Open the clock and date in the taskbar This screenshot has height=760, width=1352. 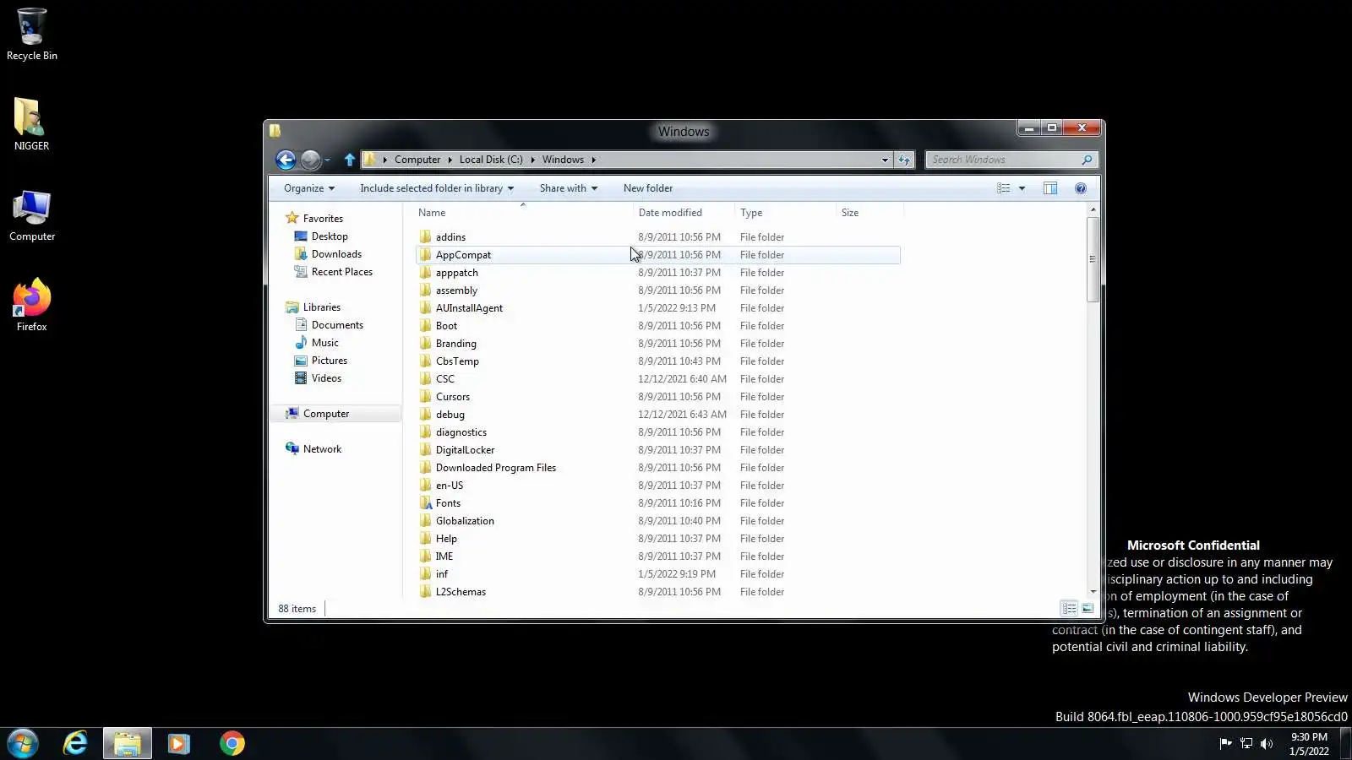click(1309, 744)
